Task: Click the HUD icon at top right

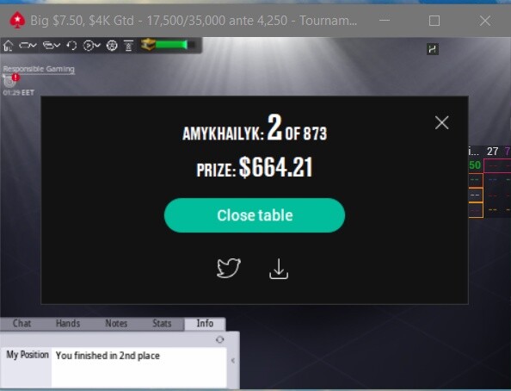Action: 433,49
